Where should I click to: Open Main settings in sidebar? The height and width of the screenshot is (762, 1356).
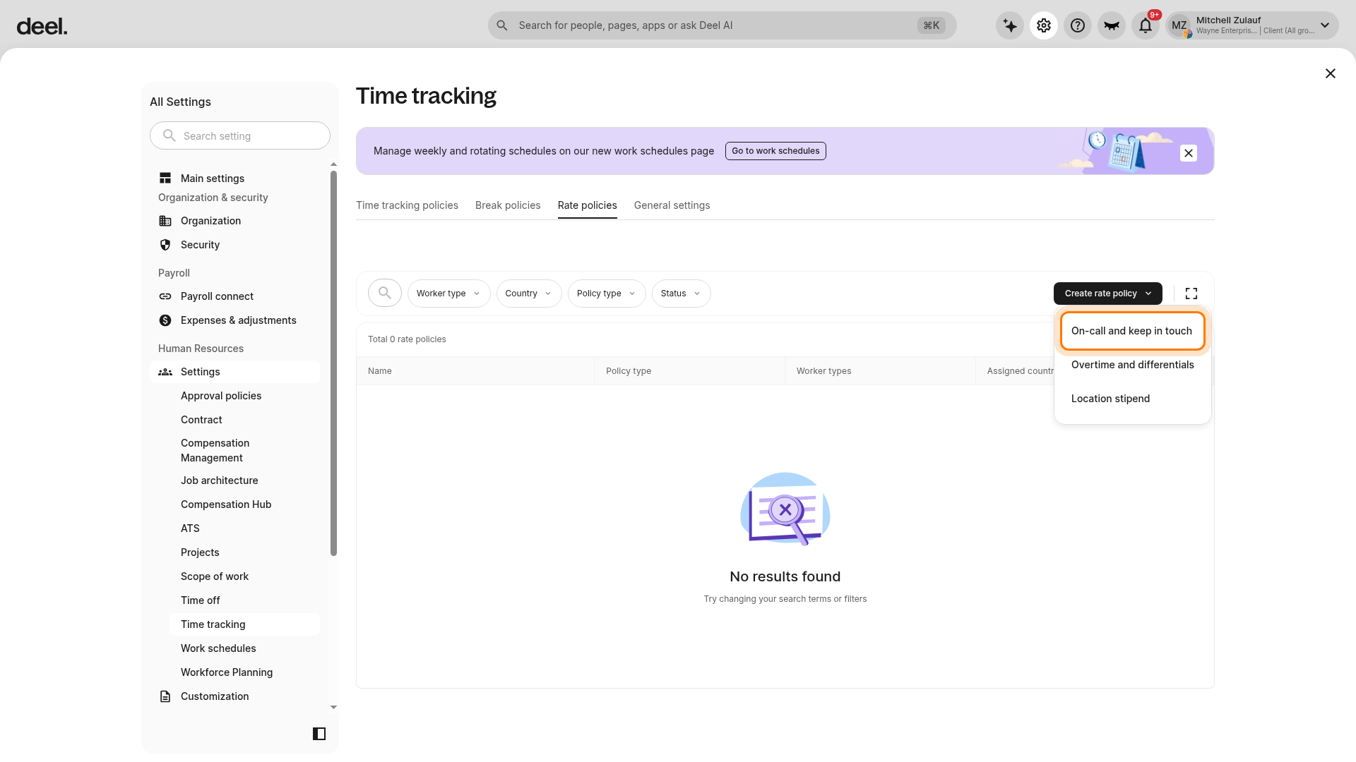coord(234,179)
